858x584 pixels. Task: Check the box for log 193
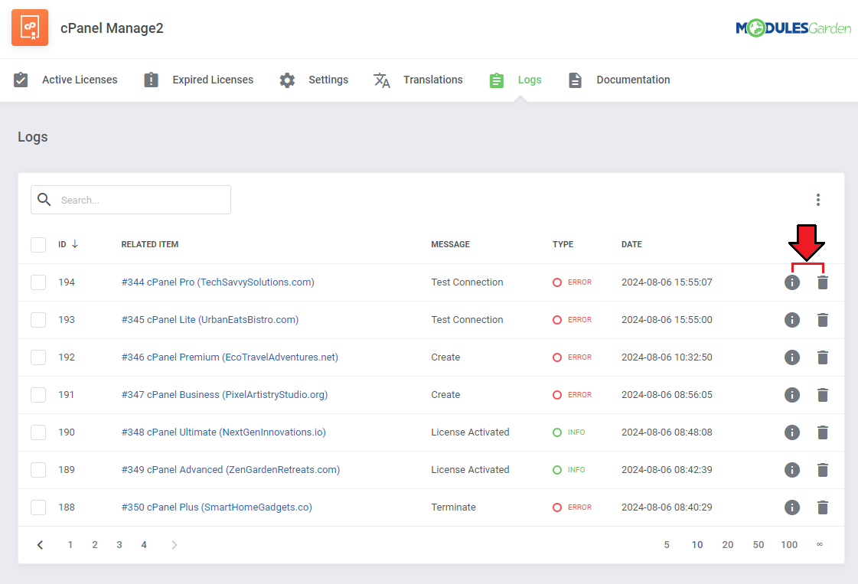[x=38, y=320]
